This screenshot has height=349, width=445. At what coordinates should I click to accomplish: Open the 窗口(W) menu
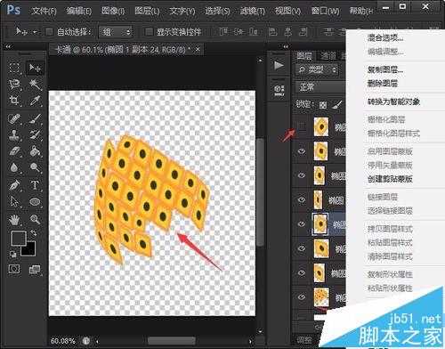click(326, 12)
